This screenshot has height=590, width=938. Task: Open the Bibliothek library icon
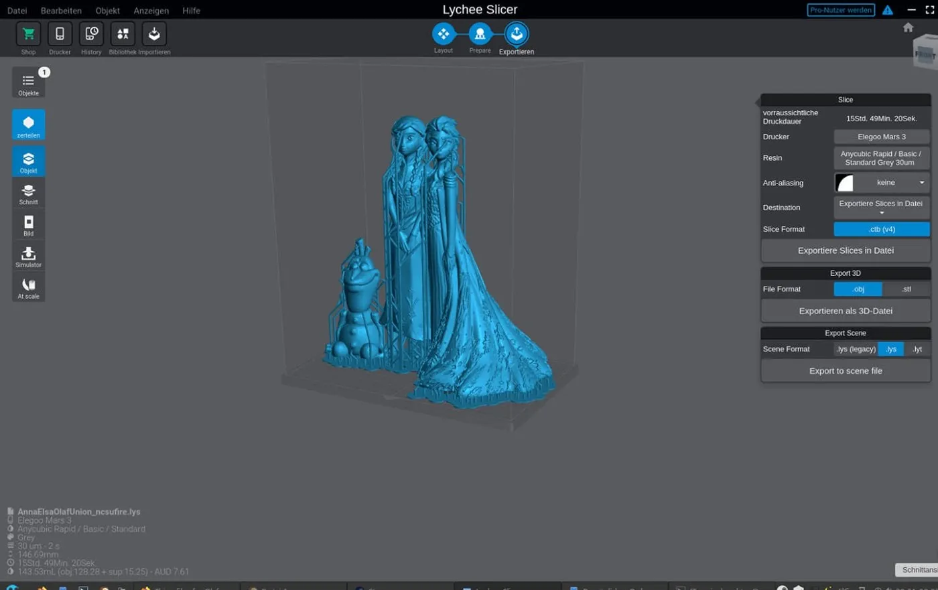pyautogui.click(x=123, y=34)
